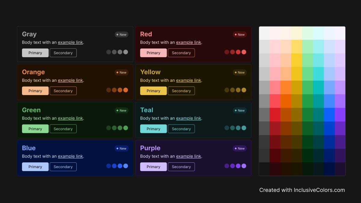Pick the darkest dot in the Gray card

pyautogui.click(x=109, y=52)
